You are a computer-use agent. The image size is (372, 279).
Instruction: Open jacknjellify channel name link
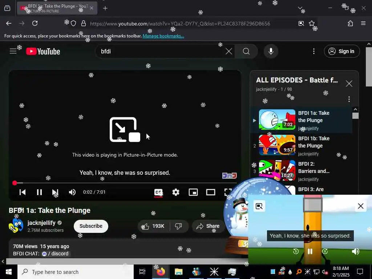[41, 223]
